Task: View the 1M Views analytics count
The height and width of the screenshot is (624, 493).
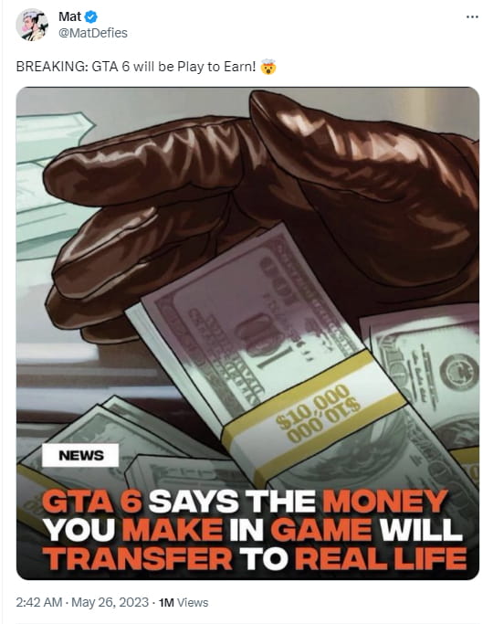Action: [184, 602]
